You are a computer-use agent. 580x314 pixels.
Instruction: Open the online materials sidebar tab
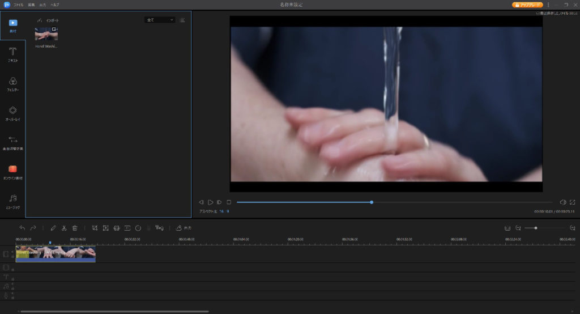13,172
